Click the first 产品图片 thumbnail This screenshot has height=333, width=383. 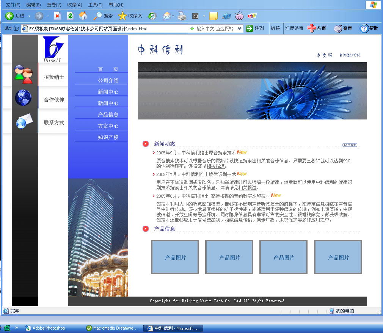(x=175, y=257)
